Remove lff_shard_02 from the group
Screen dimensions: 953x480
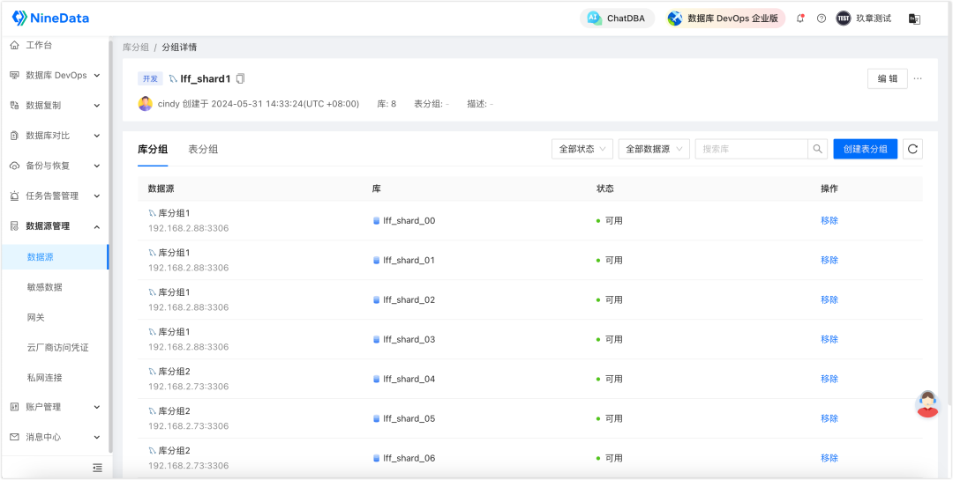(829, 299)
